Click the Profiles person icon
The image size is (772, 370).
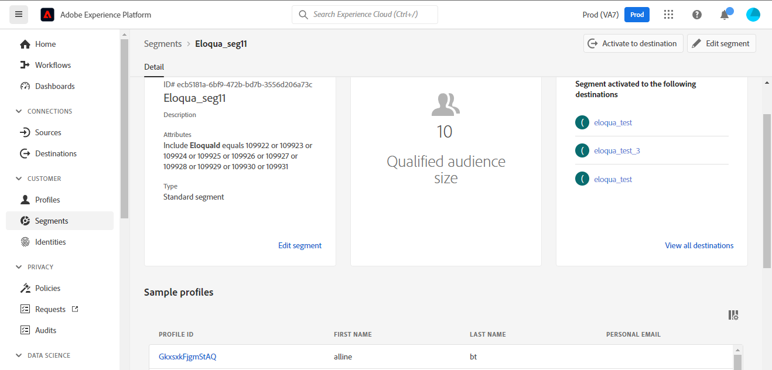coord(25,200)
